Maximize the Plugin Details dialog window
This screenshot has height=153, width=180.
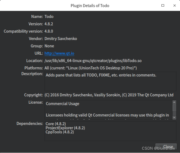pyautogui.click(x=163, y=5)
